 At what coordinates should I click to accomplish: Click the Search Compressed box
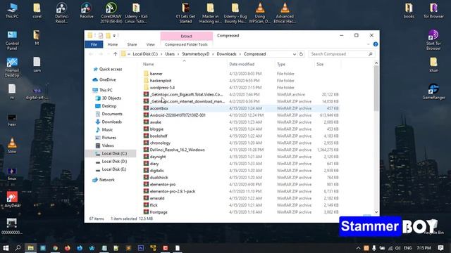click(x=341, y=54)
